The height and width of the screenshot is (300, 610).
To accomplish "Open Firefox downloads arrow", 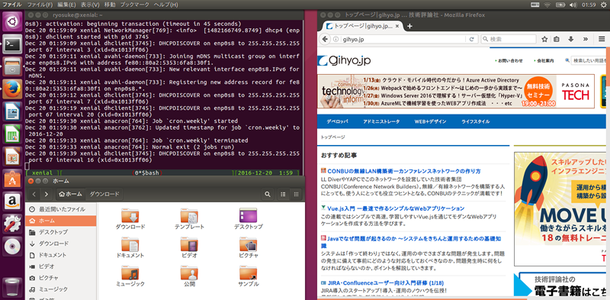I will tap(570, 39).
